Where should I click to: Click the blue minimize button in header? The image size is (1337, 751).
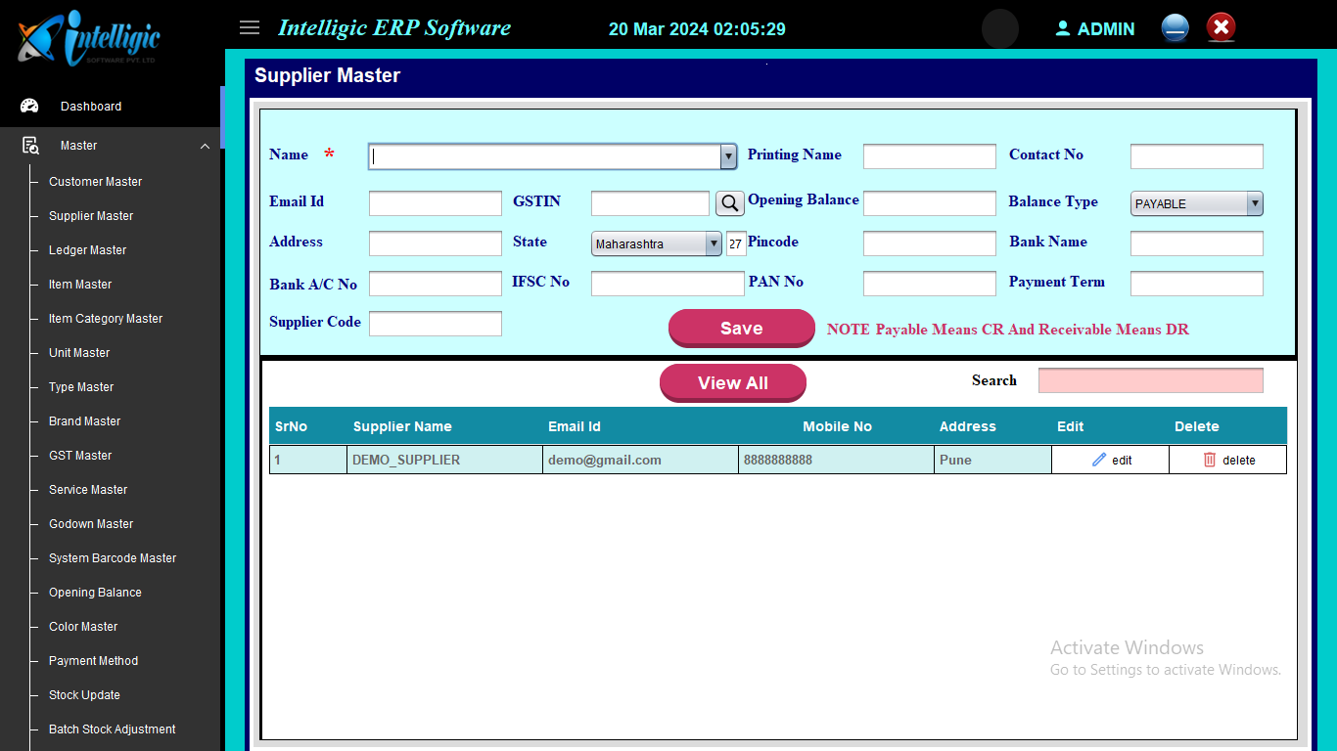click(1176, 27)
